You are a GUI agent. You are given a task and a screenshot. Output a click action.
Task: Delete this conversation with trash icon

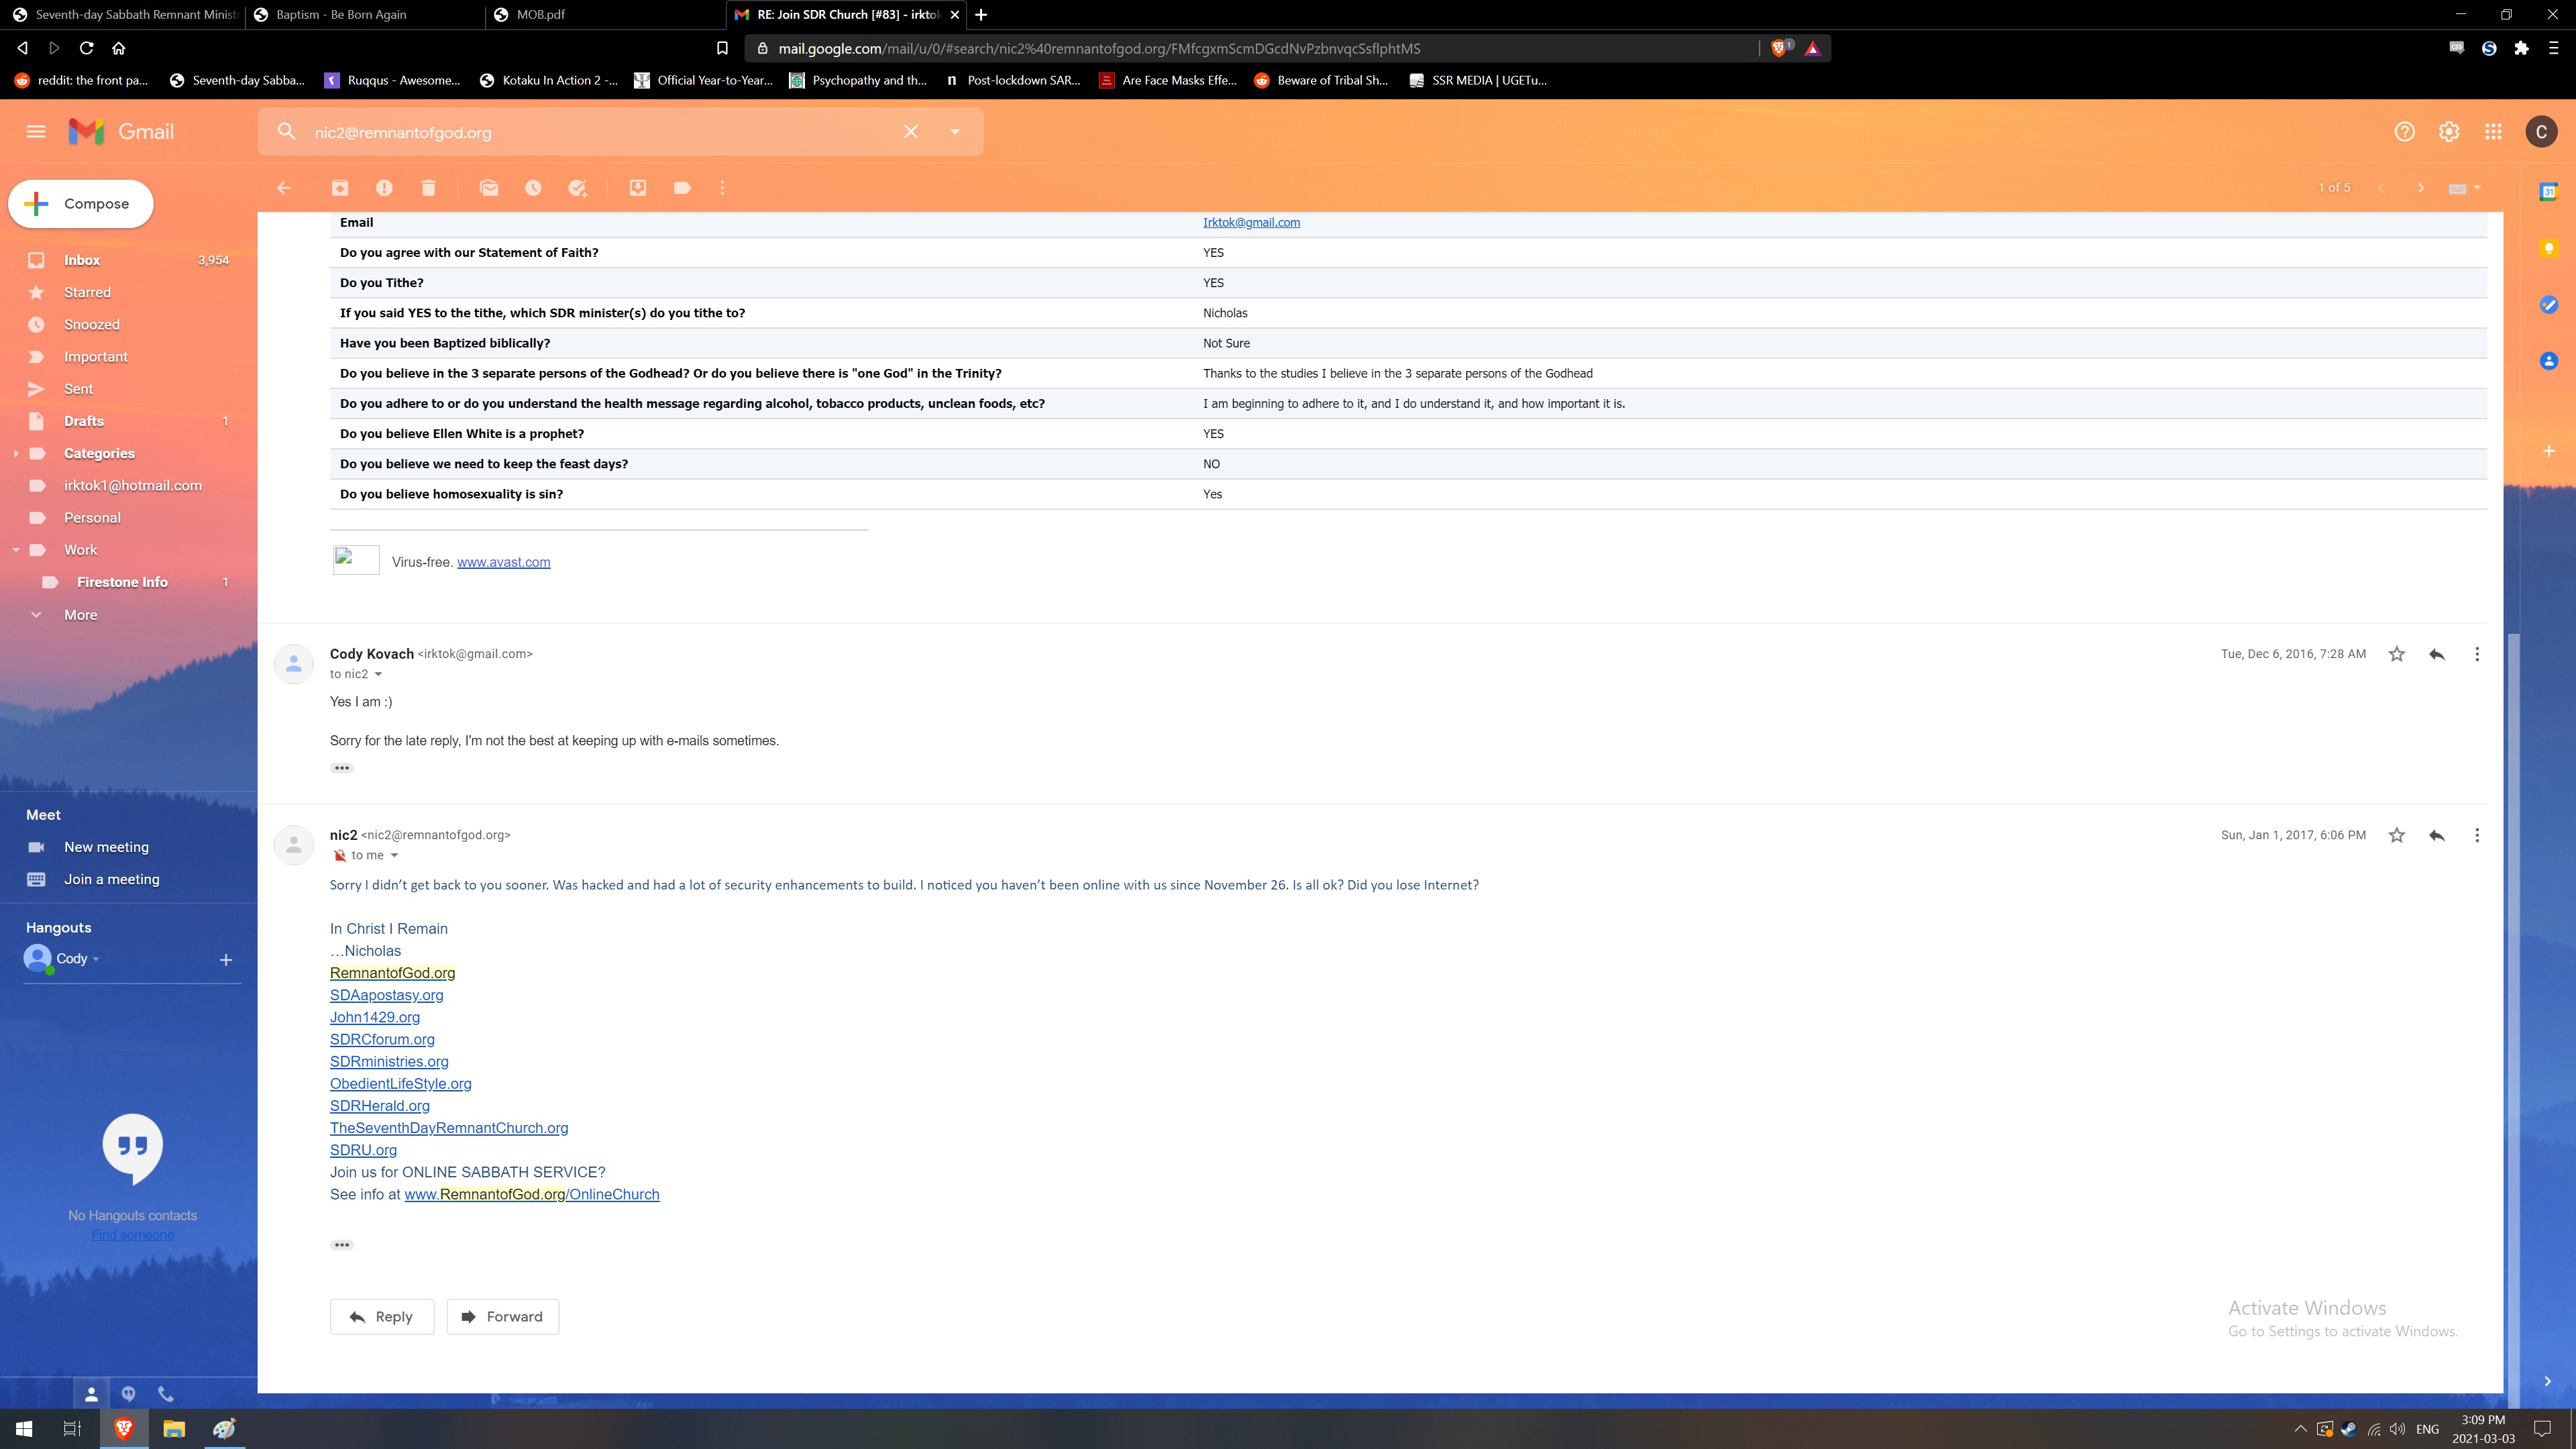pos(428,188)
